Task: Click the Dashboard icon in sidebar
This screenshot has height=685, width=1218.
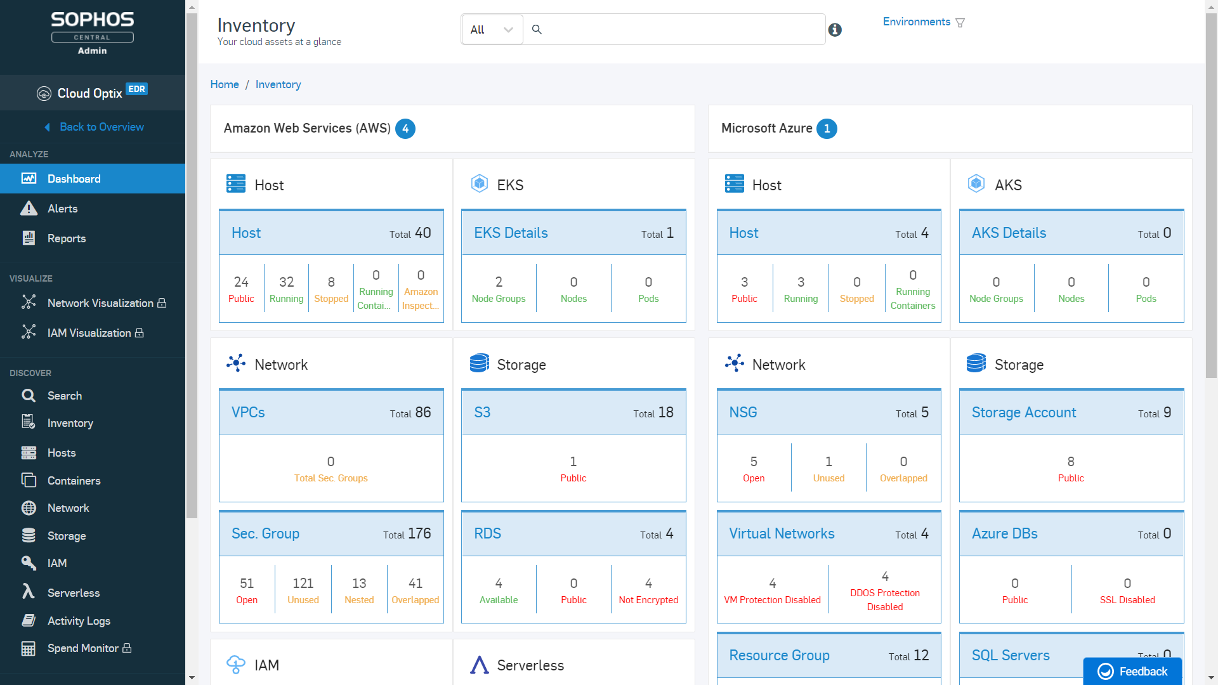Action: (x=28, y=178)
